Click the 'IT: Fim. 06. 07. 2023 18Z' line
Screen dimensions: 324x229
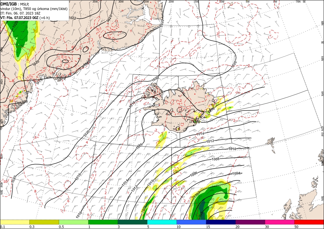pyautogui.click(x=20, y=13)
